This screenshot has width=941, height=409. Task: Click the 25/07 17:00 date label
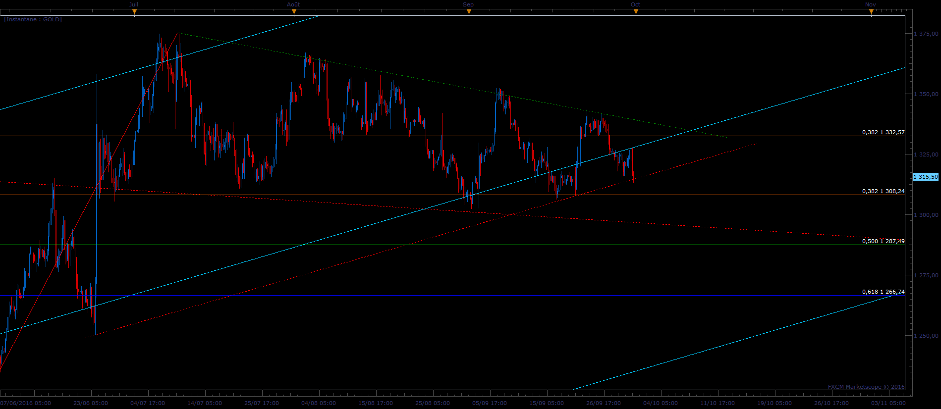262,403
